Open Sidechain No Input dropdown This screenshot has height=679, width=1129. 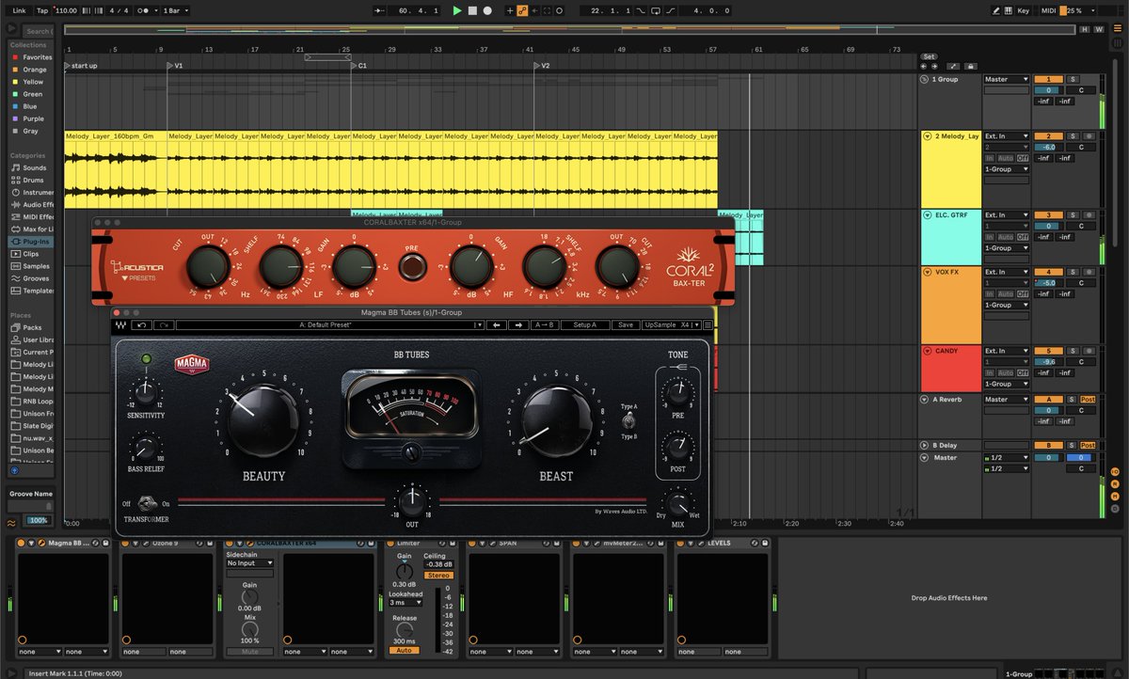coord(249,563)
